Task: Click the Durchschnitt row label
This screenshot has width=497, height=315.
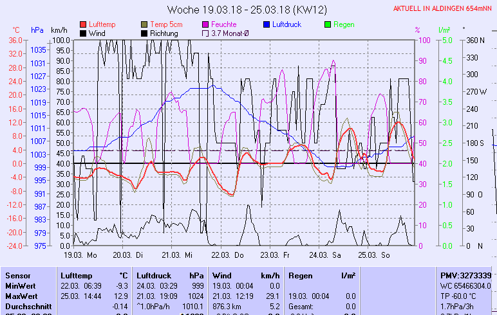Action: pos(26,306)
